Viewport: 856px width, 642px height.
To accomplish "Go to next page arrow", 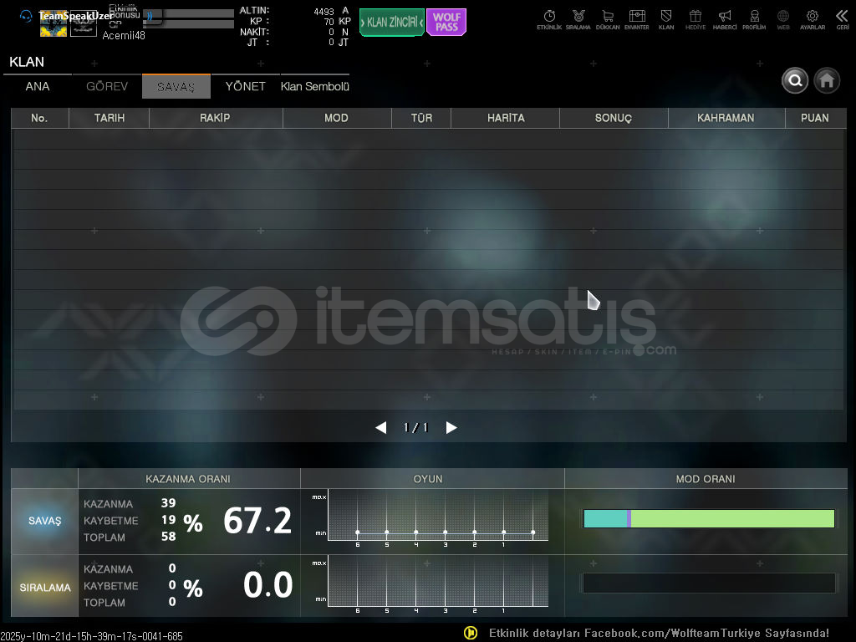I will point(451,428).
